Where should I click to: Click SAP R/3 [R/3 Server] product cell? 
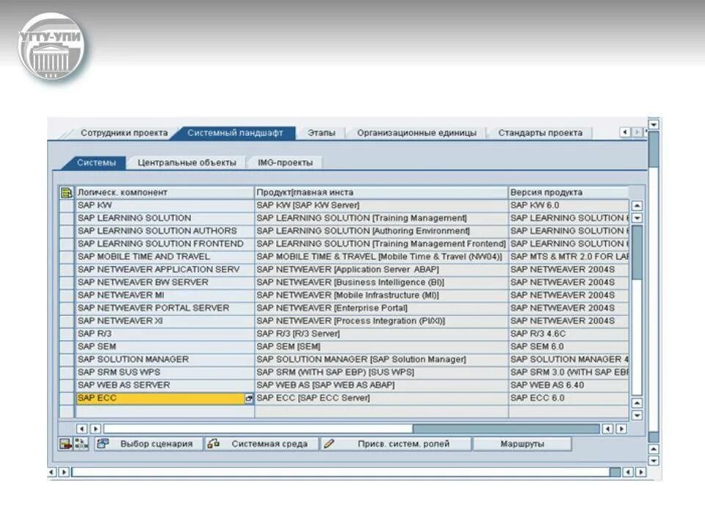(x=381, y=334)
